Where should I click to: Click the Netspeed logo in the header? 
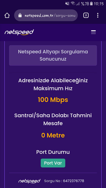19,32
